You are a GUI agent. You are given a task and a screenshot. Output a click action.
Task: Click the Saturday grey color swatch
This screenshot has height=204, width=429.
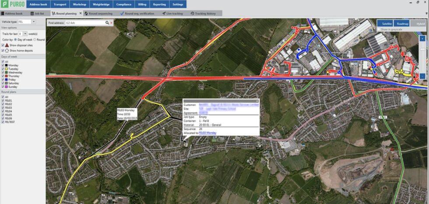pos(6,83)
